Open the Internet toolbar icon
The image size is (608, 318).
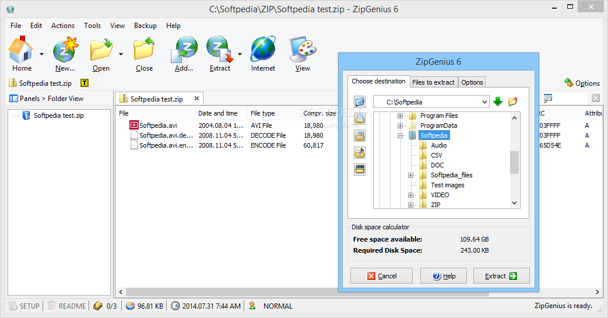point(263,50)
